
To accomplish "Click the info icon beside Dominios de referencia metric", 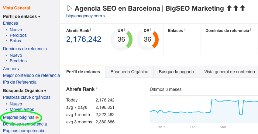I will 250,30.
